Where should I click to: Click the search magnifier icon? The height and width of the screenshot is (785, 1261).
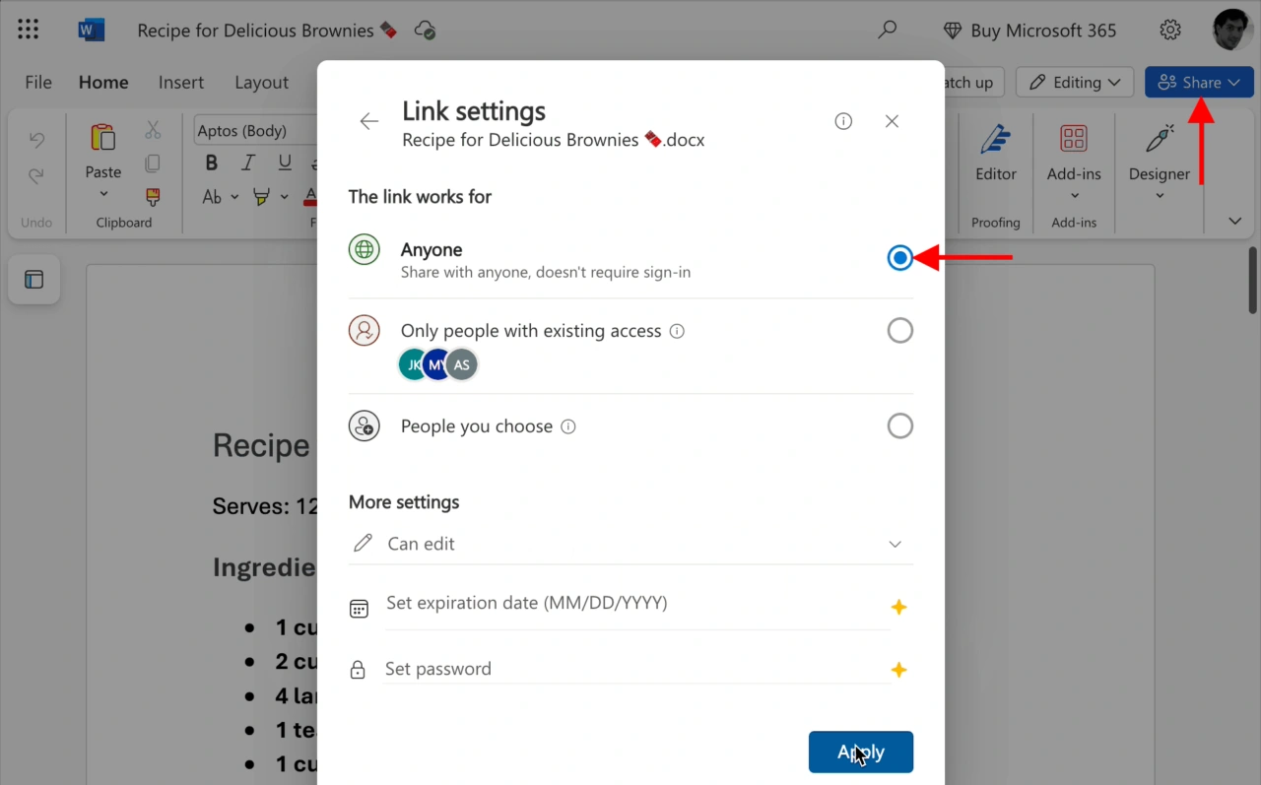(888, 30)
